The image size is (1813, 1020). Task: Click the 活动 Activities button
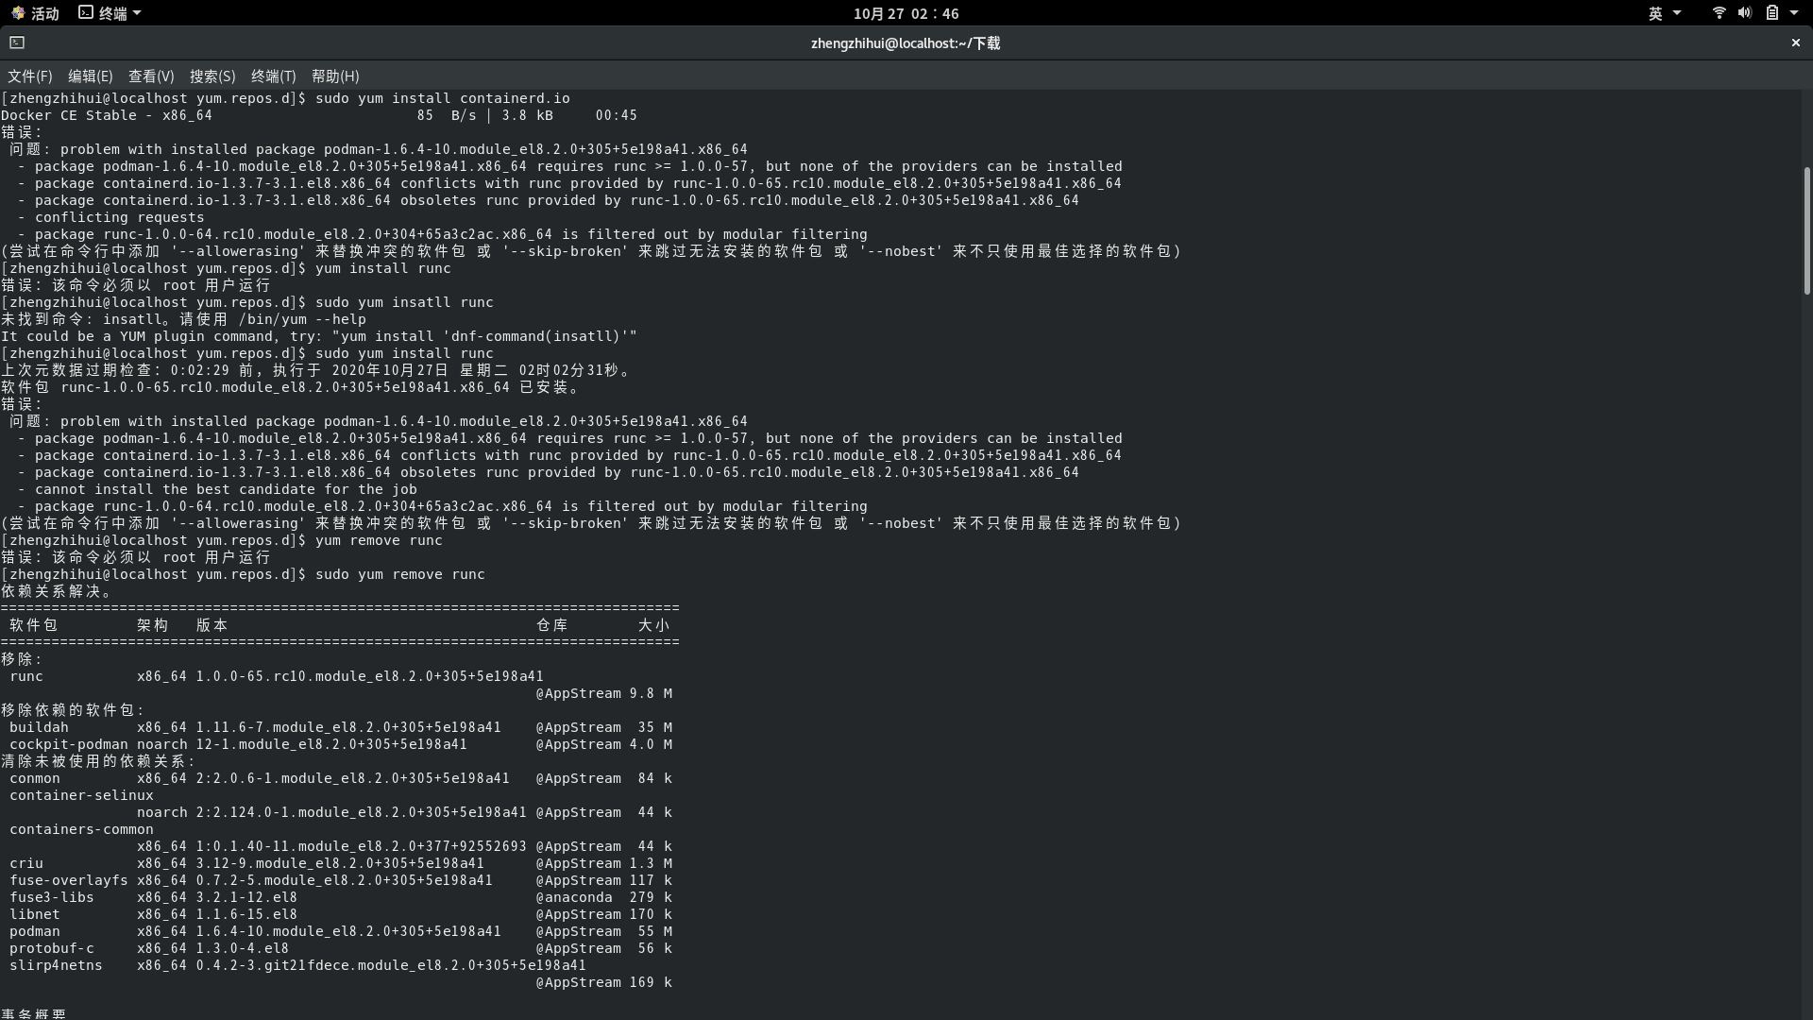click(44, 13)
